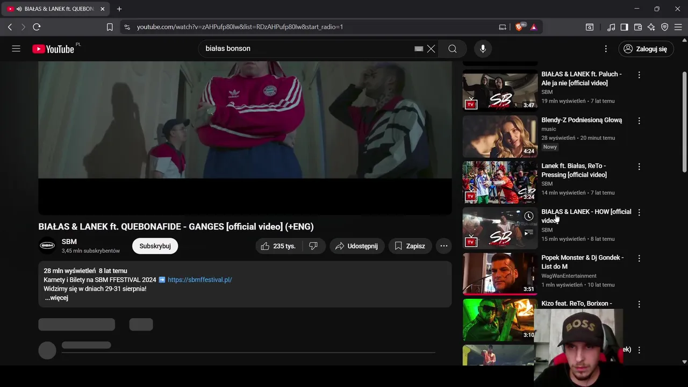Open options for Ale ja nie video
The image size is (688, 387).
pos(639,75)
